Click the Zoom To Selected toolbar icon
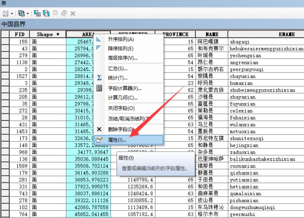 [64, 13]
